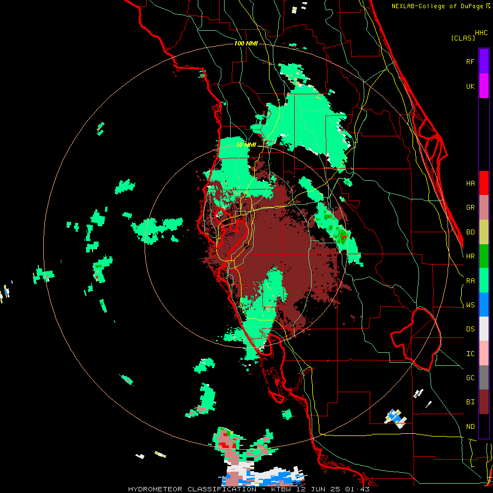This screenshot has height=493, width=493.
Task: Click the light pink IC legend swatch
Action: (x=484, y=353)
